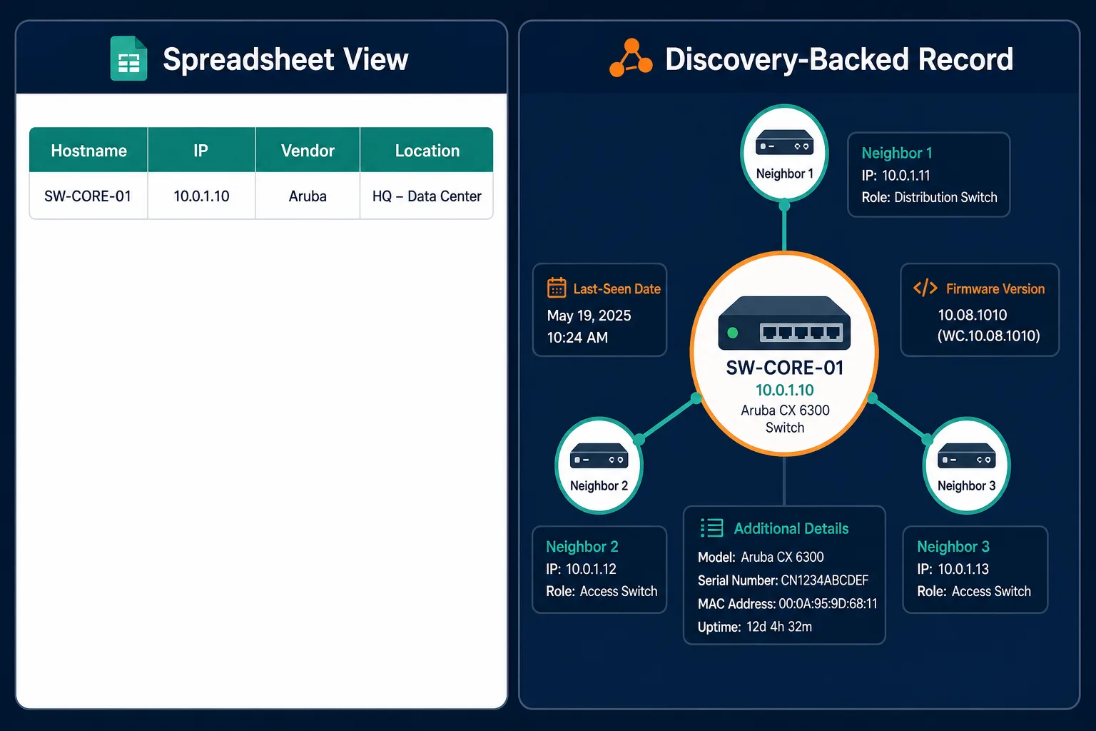Image resolution: width=1096 pixels, height=731 pixels.
Task: Click the 10:24 AM time value
Action: [x=577, y=338]
